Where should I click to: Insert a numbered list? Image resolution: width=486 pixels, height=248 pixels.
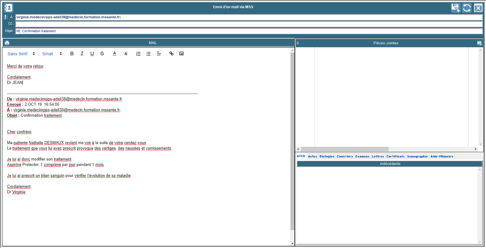pyautogui.click(x=138, y=53)
